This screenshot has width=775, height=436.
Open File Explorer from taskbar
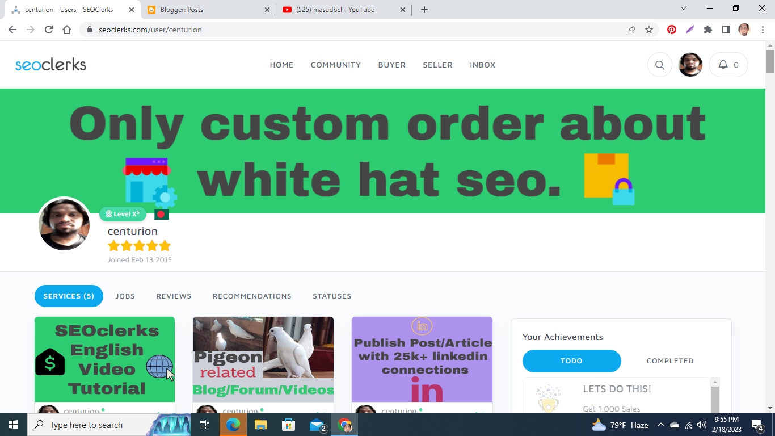click(260, 425)
